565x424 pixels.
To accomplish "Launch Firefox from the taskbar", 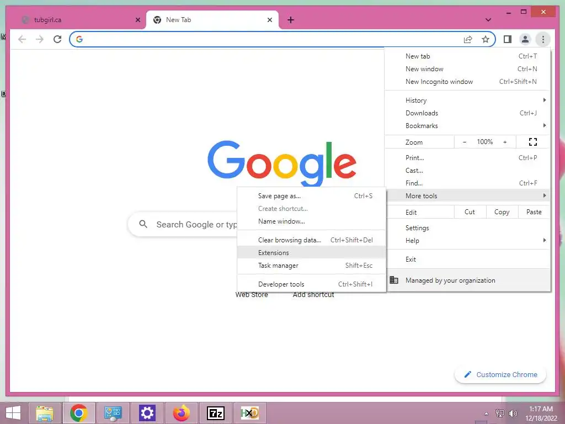I will tap(181, 413).
